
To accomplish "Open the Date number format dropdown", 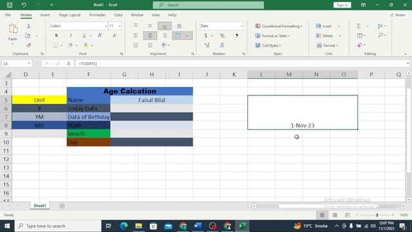I will coord(241,26).
